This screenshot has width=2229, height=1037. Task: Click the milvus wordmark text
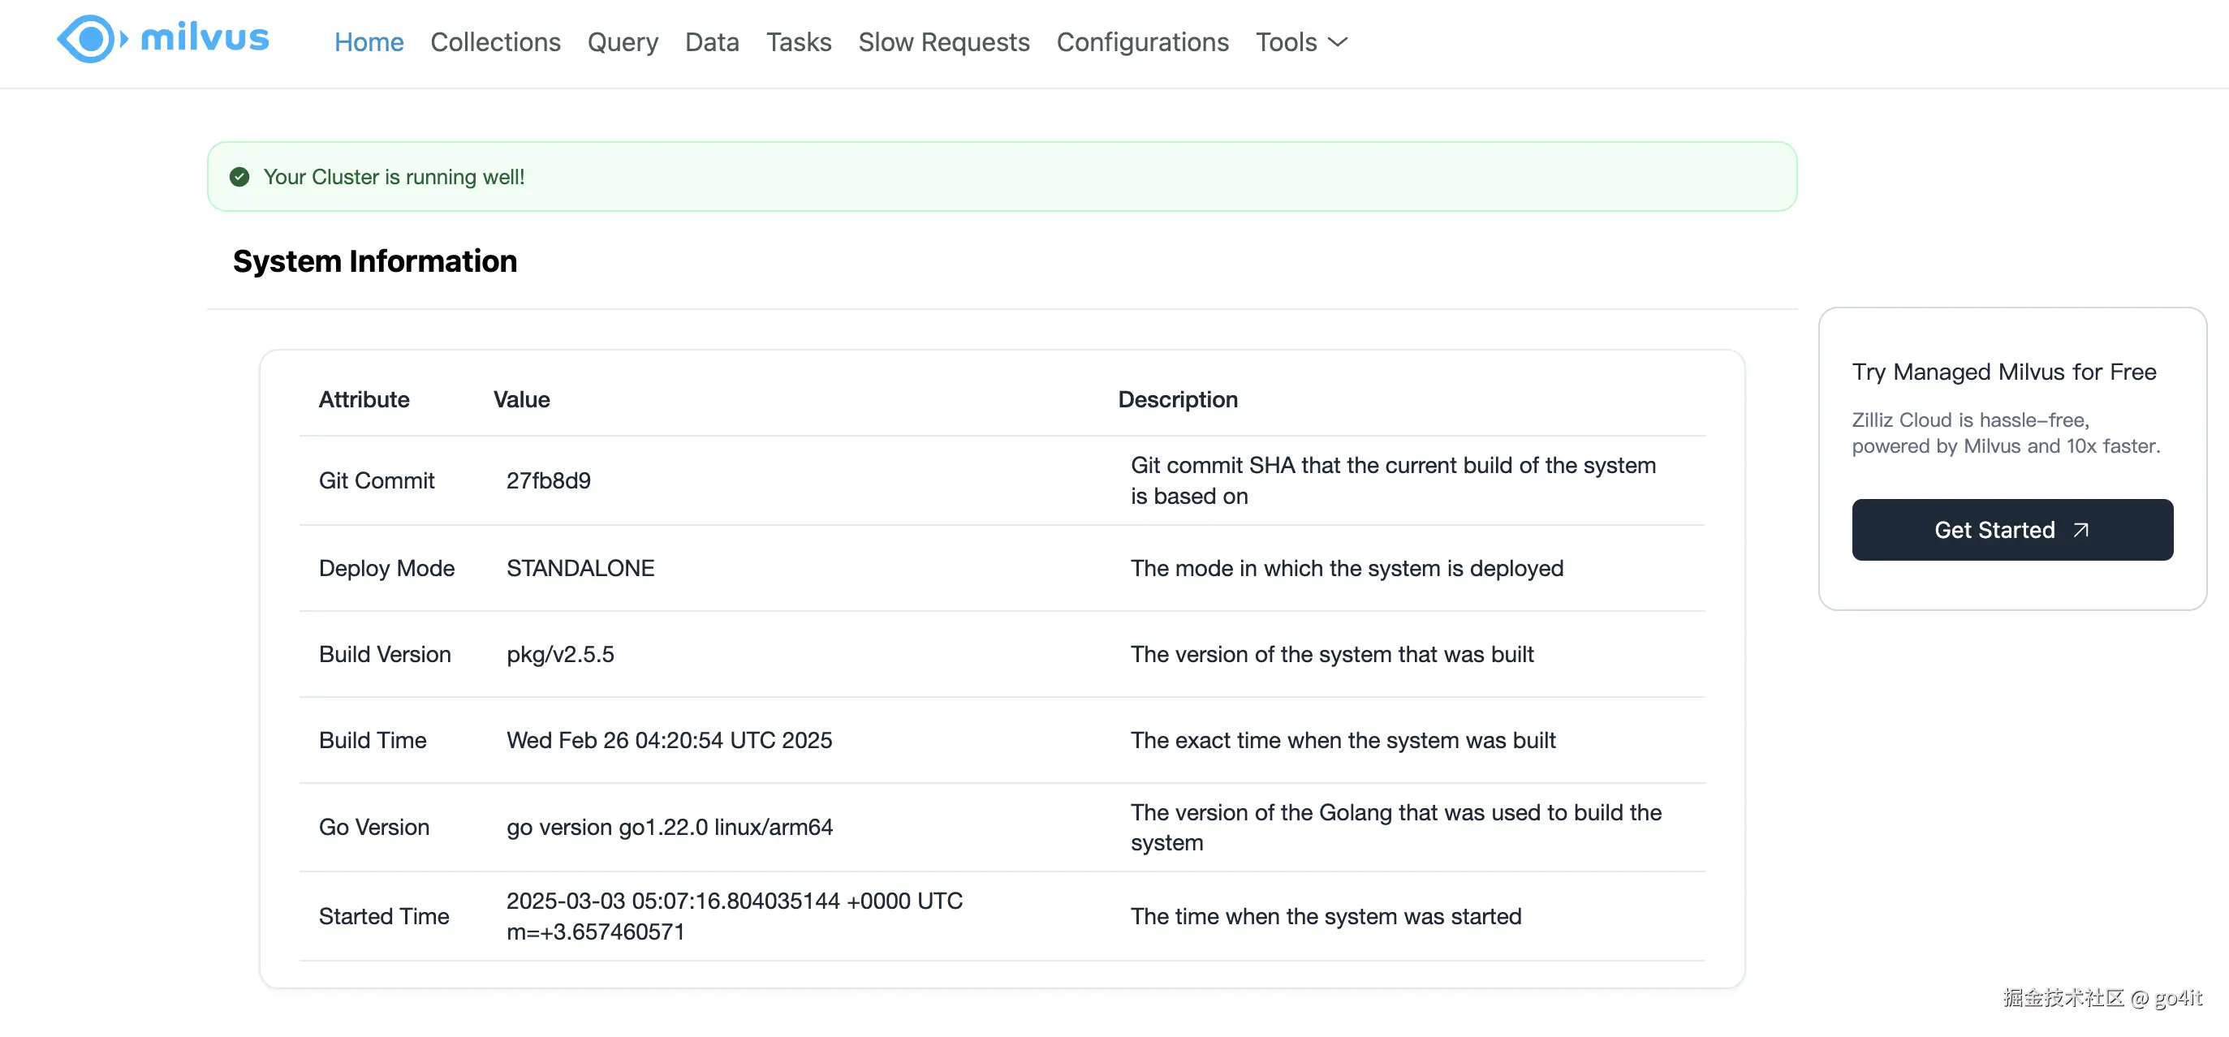click(205, 39)
